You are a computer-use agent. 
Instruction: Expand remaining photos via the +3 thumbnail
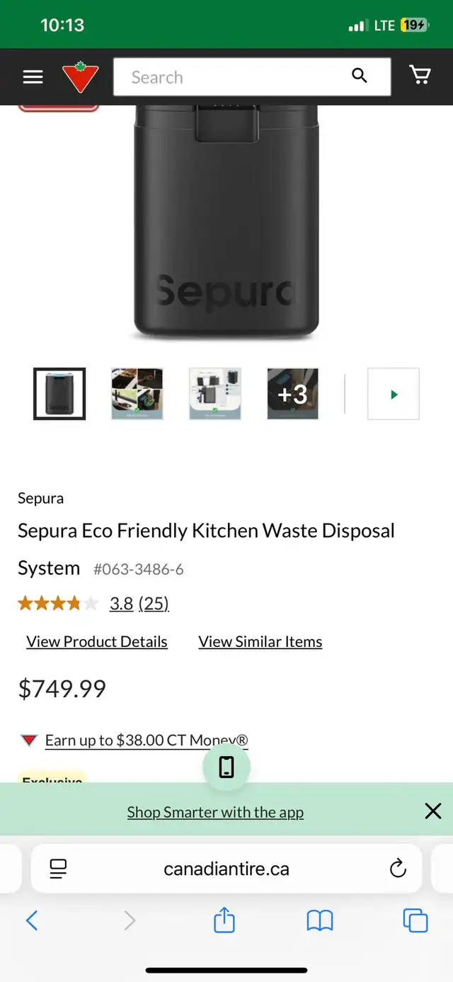point(292,394)
